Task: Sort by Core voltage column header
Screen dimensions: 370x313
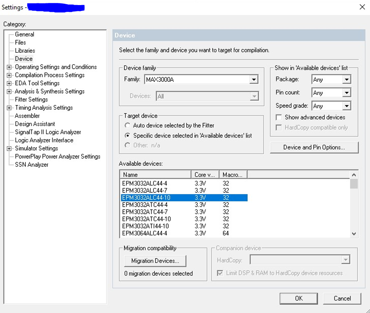Action: (x=205, y=175)
